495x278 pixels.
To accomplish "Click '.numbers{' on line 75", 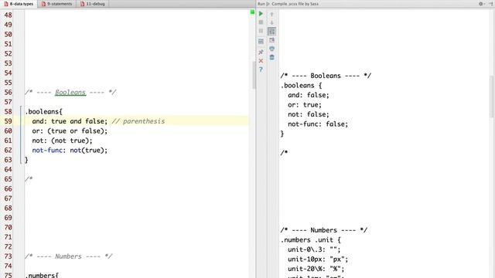I will [42, 275].
